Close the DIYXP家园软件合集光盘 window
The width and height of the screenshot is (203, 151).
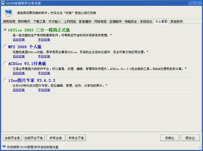200,3
